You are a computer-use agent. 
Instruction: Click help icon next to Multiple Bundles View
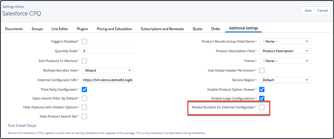pyautogui.click(x=78, y=69)
